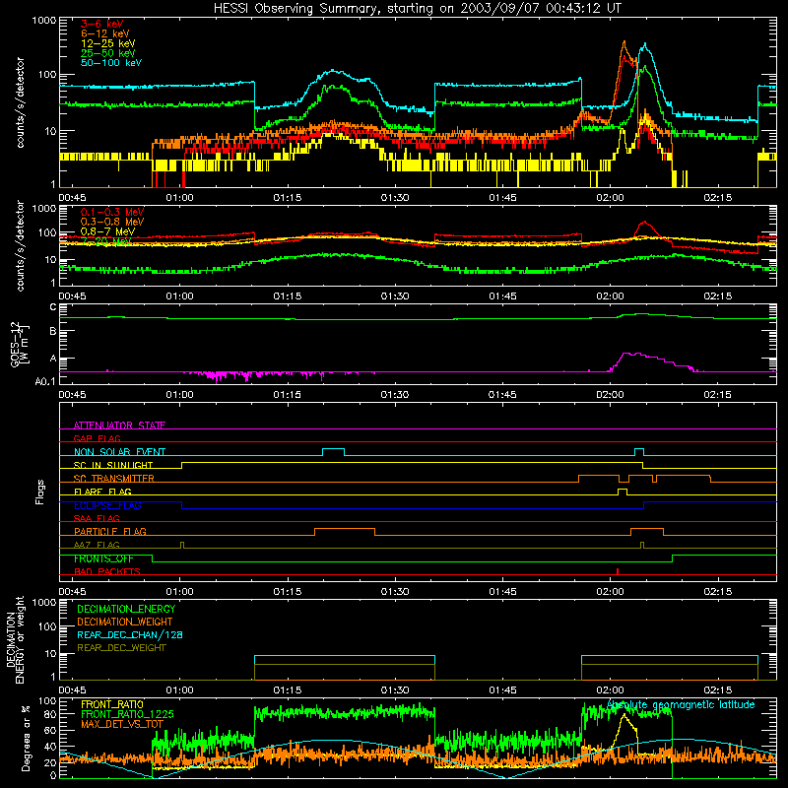The height and width of the screenshot is (788, 788).
Task: Click the MAX_DET_VS_TOT legend label
Action: point(122,724)
